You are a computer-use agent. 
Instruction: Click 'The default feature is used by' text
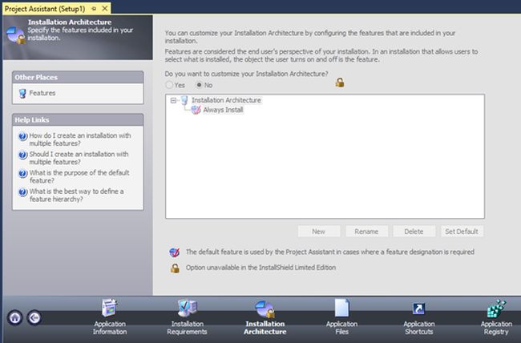click(x=330, y=252)
